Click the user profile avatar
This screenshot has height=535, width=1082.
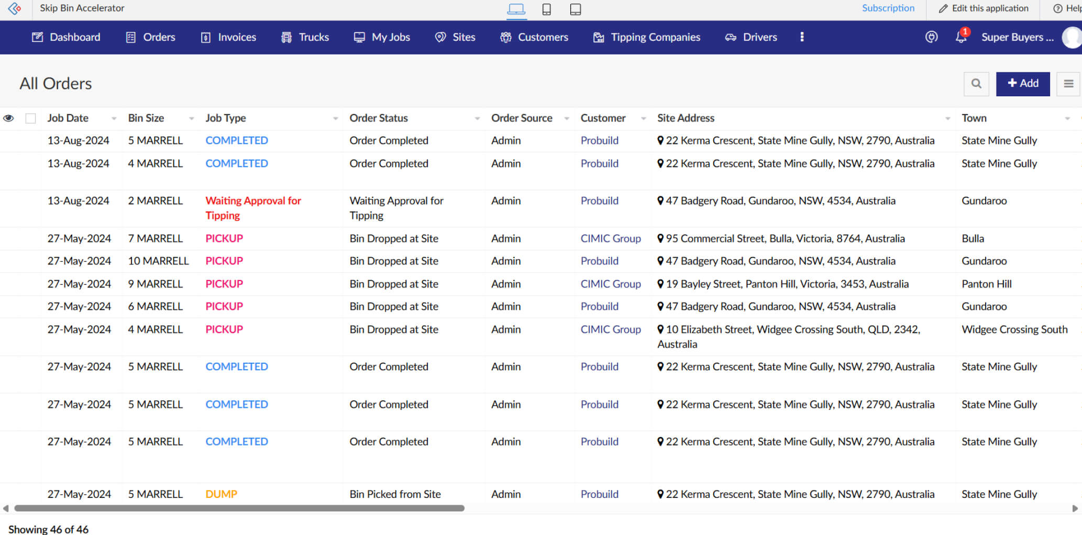pos(1072,37)
